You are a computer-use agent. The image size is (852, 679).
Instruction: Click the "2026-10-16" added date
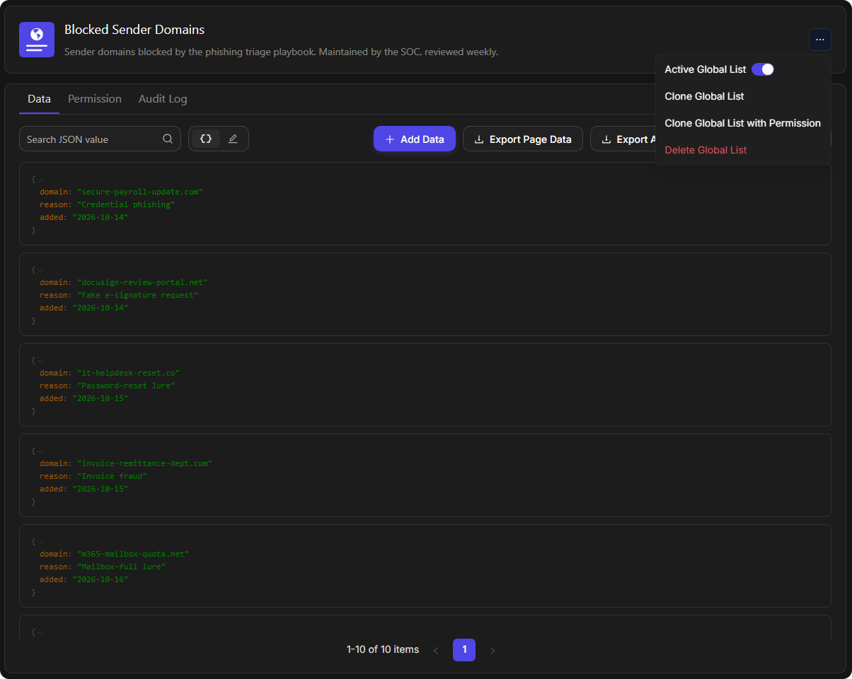tap(100, 579)
